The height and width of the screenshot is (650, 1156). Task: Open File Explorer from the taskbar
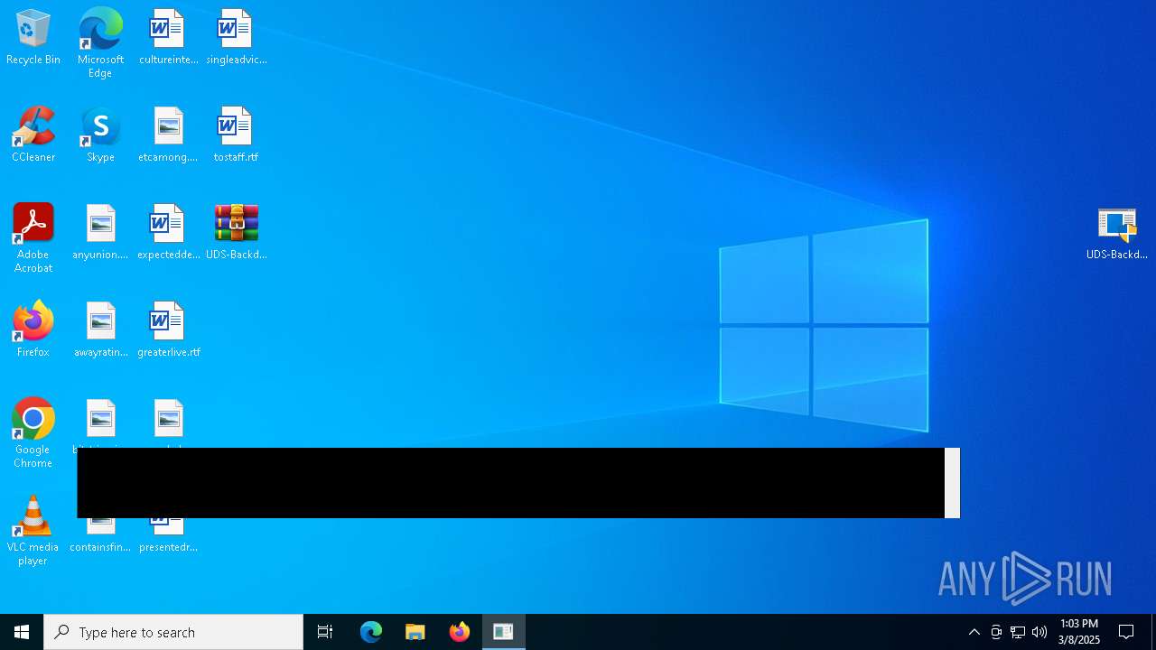point(415,632)
